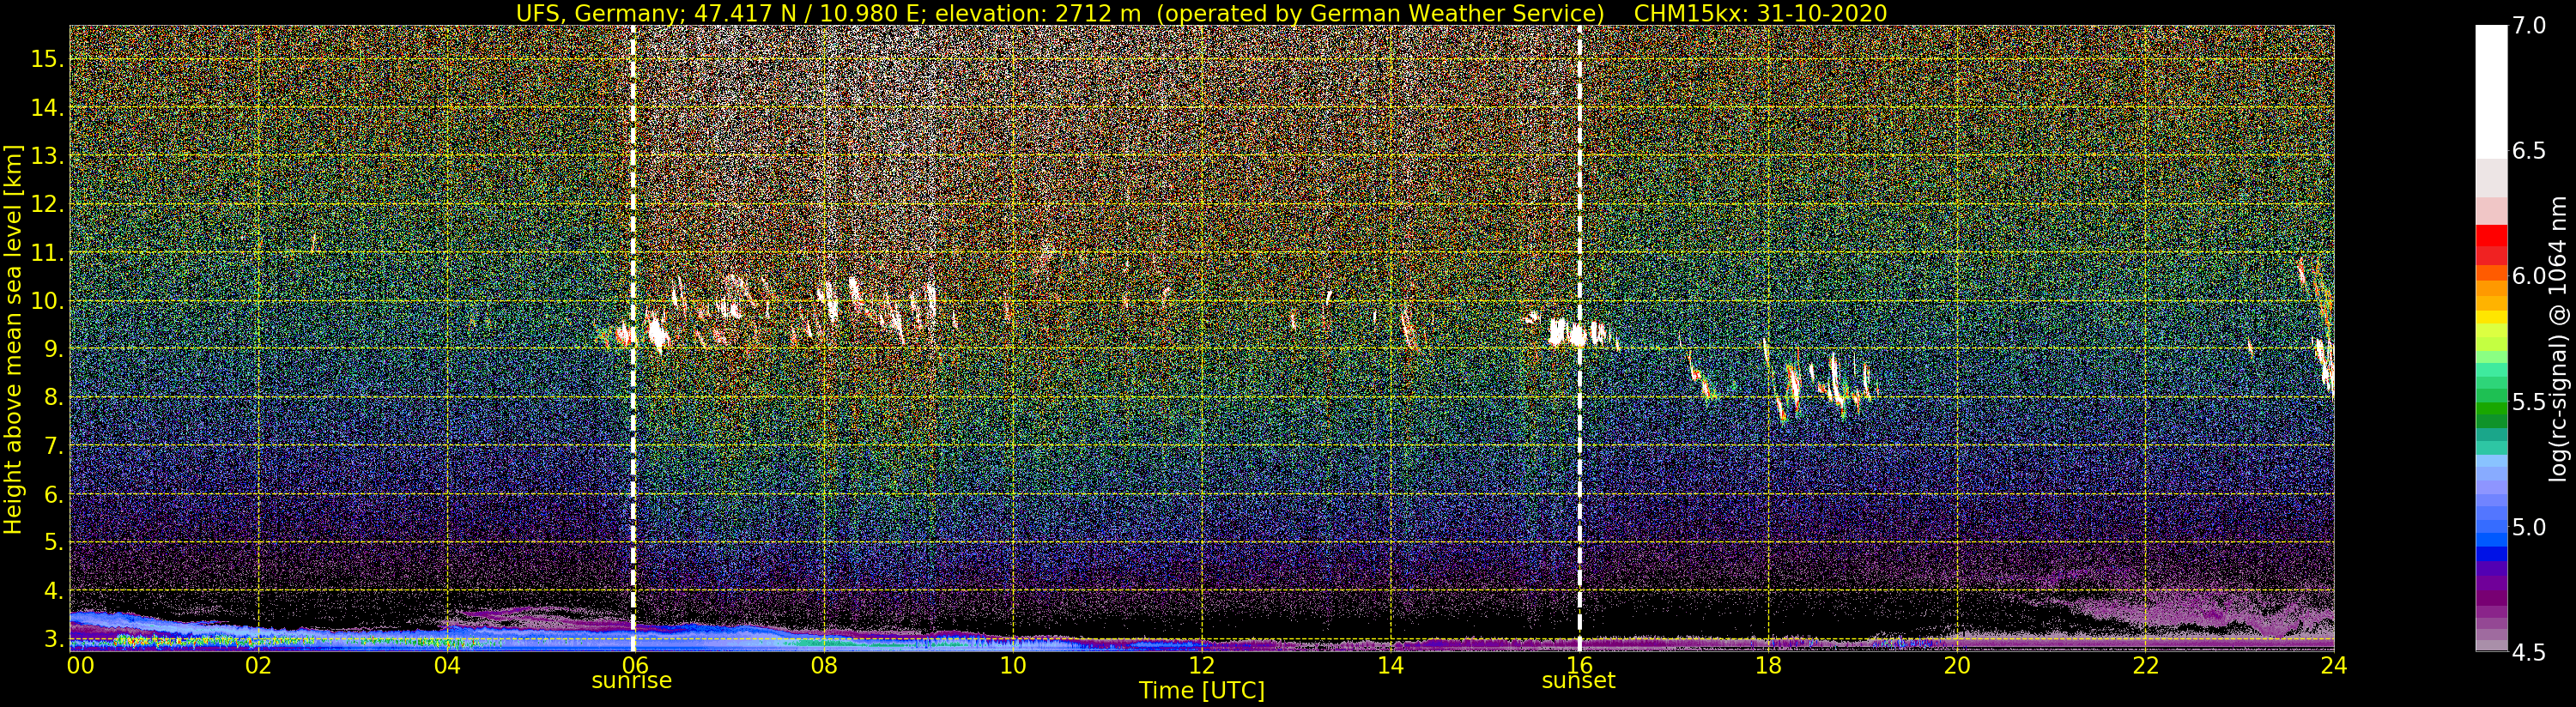Click colorbar value '5.5'
The height and width of the screenshot is (707, 2576).
(x=2529, y=402)
